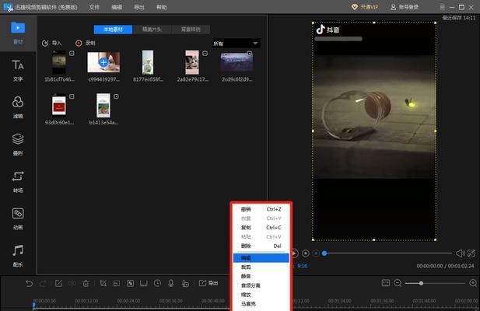Open the 转场 transitions panel
This screenshot has height=311, width=480.
click(18, 182)
